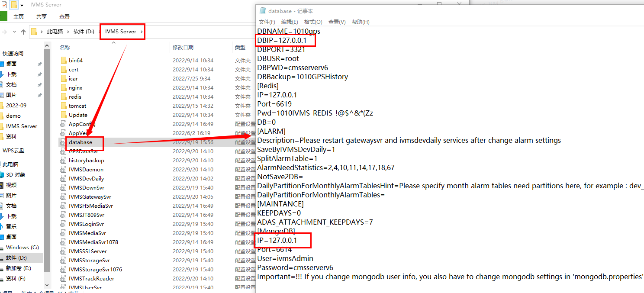Click the IVMSJT809Svr file name
Viewport: 644px width, 293px height.
pos(87,215)
